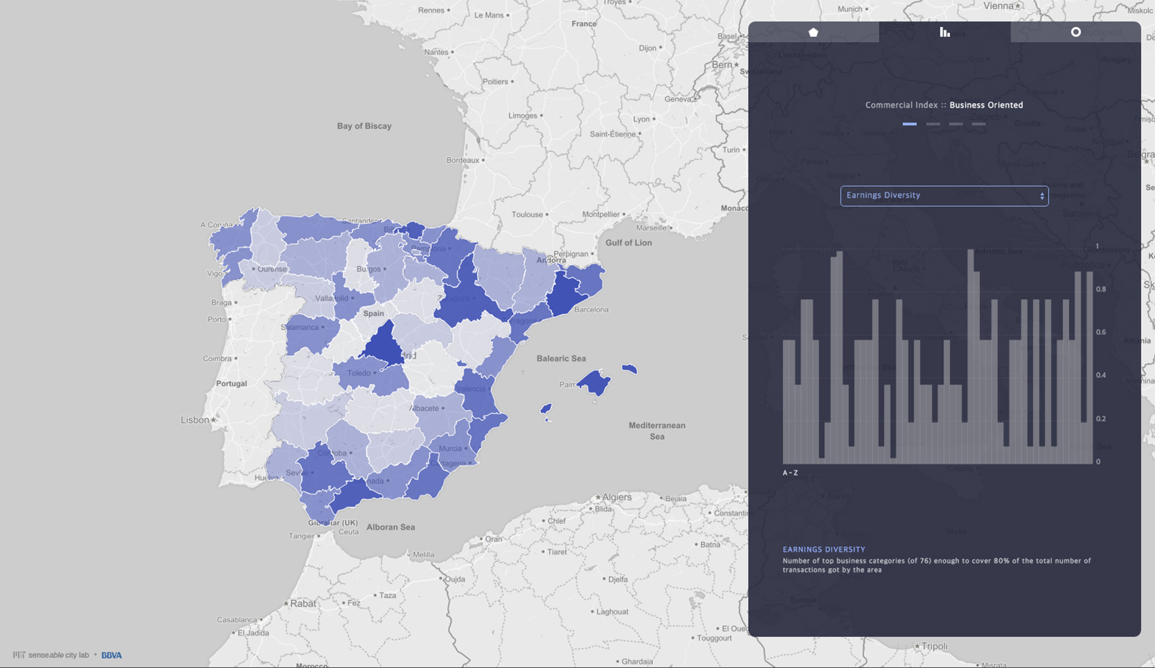The image size is (1155, 668).
Task: Open the Earnings Diversity dropdown
Action: point(943,196)
